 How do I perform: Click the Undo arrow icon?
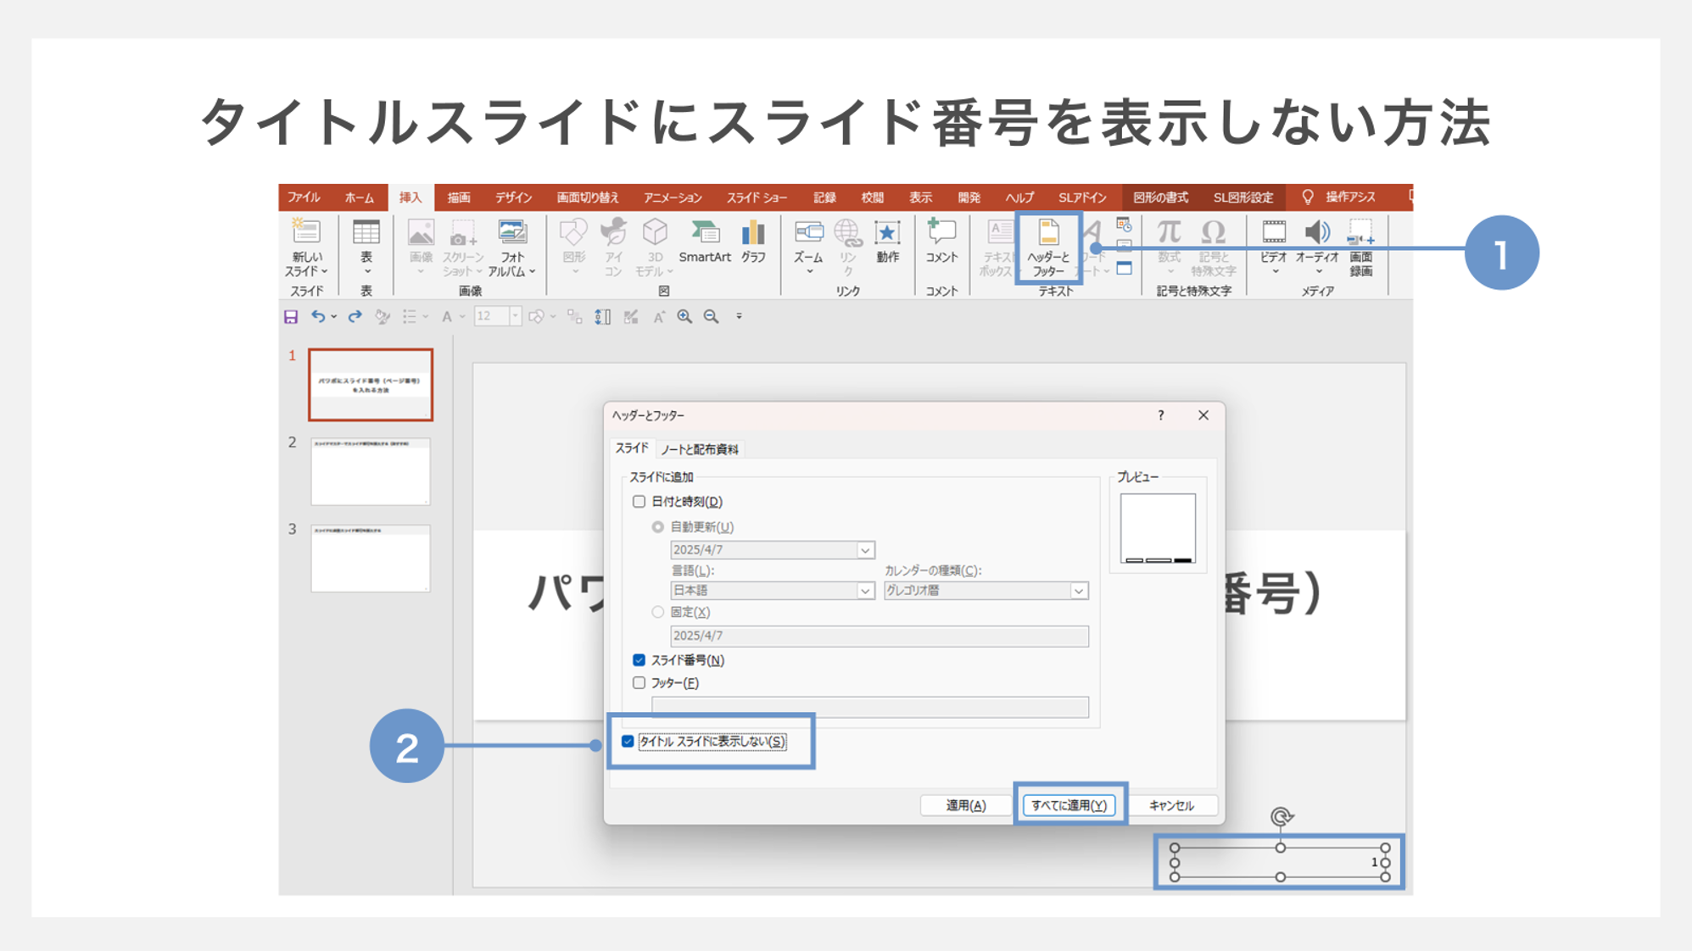[318, 317]
